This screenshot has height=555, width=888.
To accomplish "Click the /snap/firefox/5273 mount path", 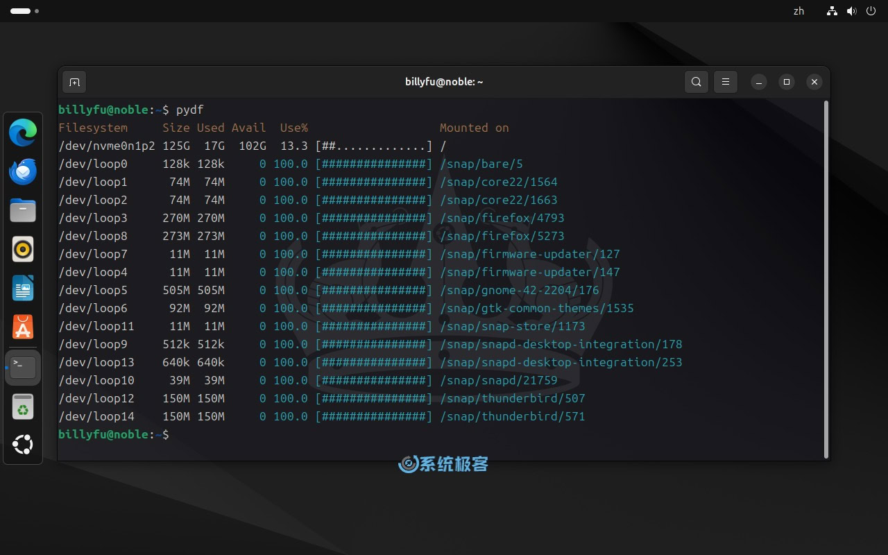I will [502, 236].
